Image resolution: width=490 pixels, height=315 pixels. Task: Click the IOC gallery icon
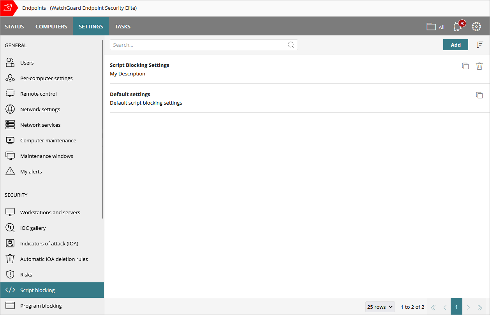tap(10, 228)
